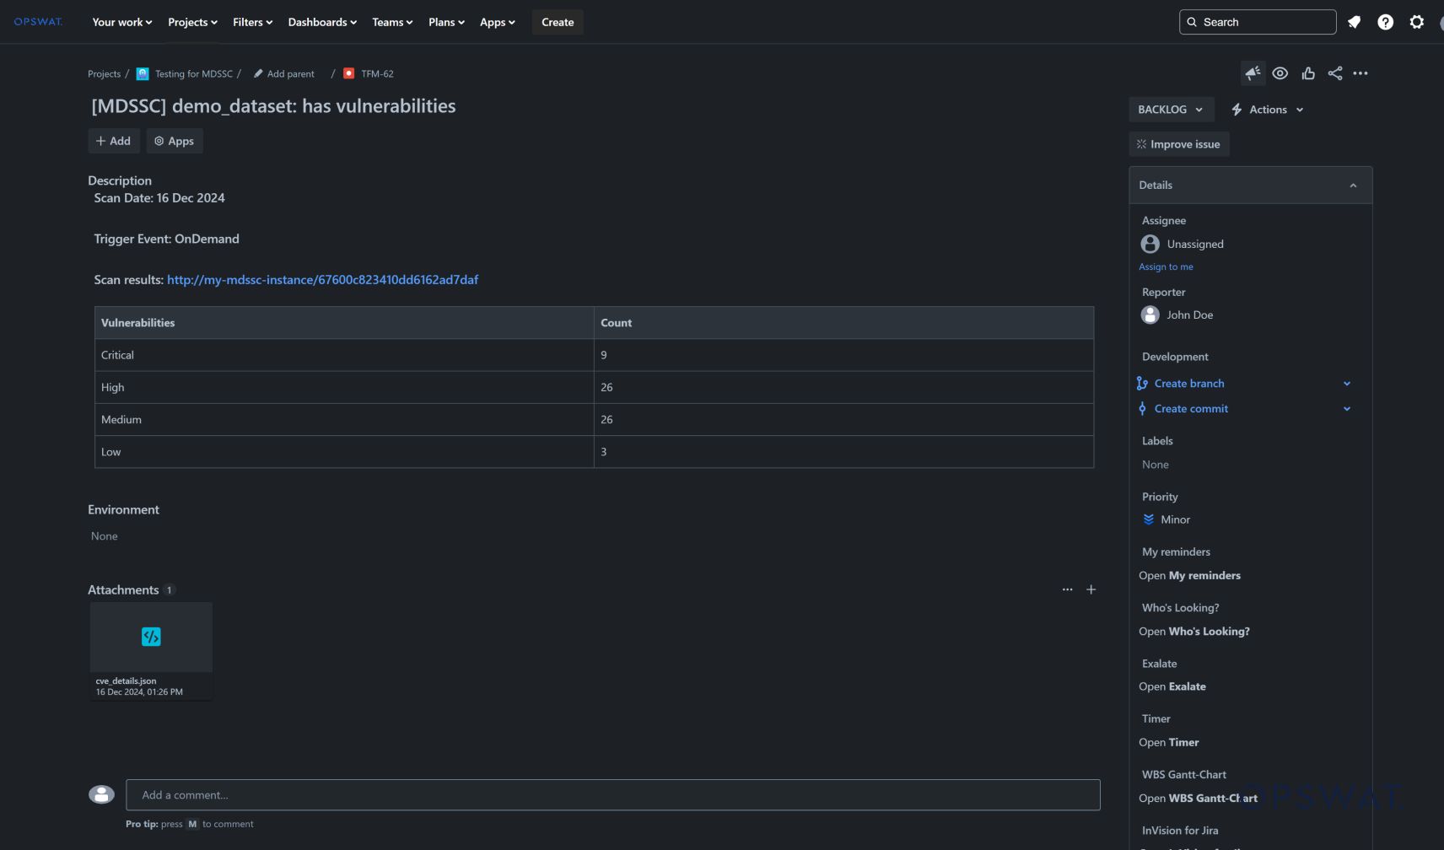Click the Add a comment field
The height and width of the screenshot is (850, 1444).
tap(612, 795)
